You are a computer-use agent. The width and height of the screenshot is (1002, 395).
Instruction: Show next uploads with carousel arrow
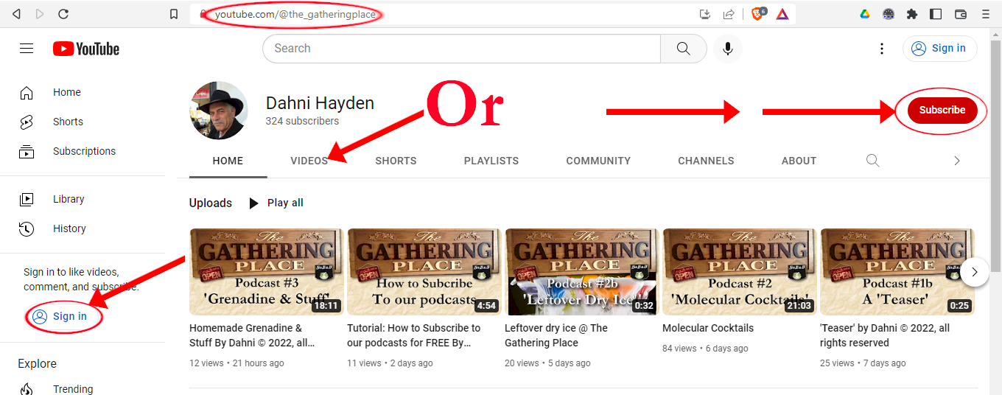pyautogui.click(x=975, y=272)
